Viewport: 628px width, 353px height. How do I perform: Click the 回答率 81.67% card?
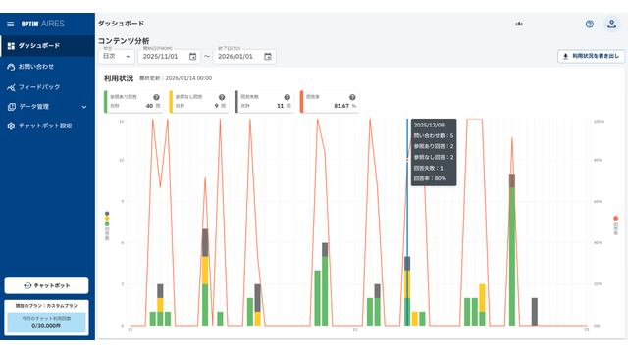click(x=330, y=102)
